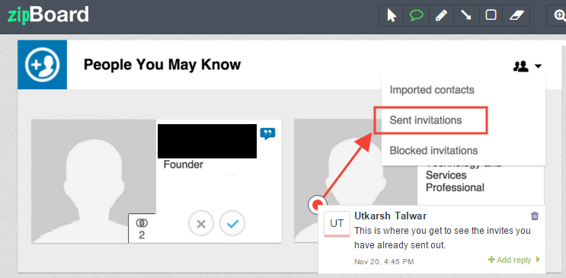Click the zoom magnifier icon
This screenshot has width=566, height=278.
(559, 15)
